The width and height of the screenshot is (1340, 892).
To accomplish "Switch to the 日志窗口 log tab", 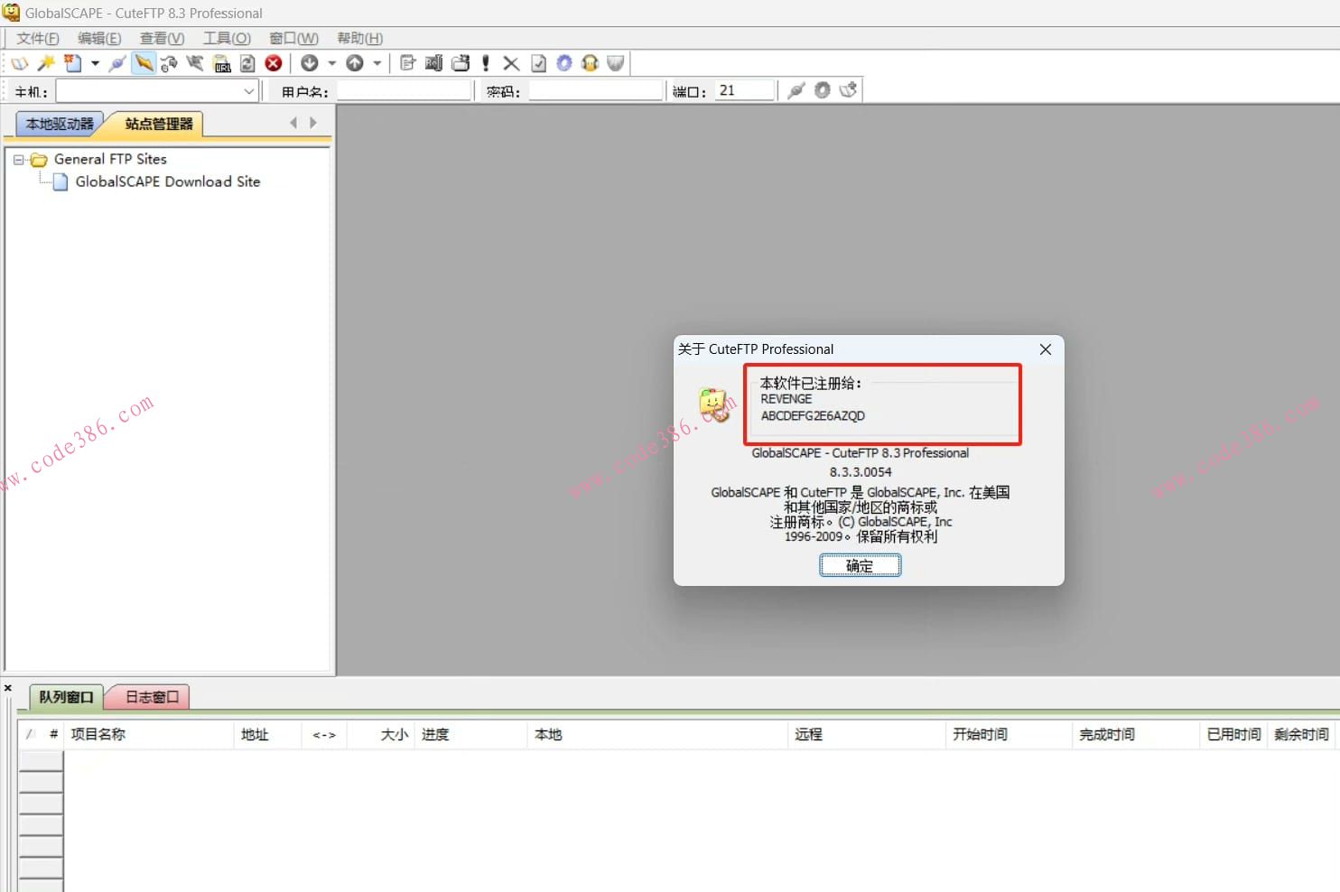I will [151, 697].
